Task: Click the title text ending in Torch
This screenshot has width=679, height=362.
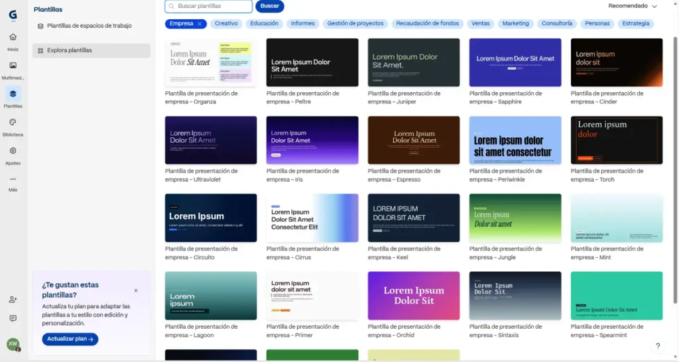Action: [607, 176]
